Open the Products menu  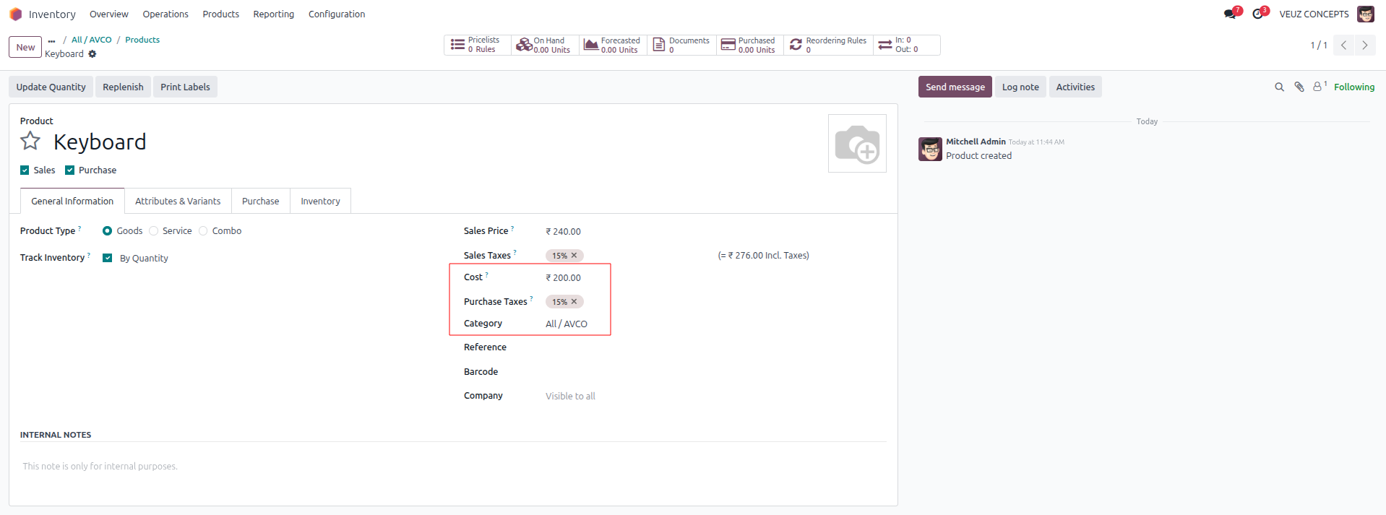(221, 14)
